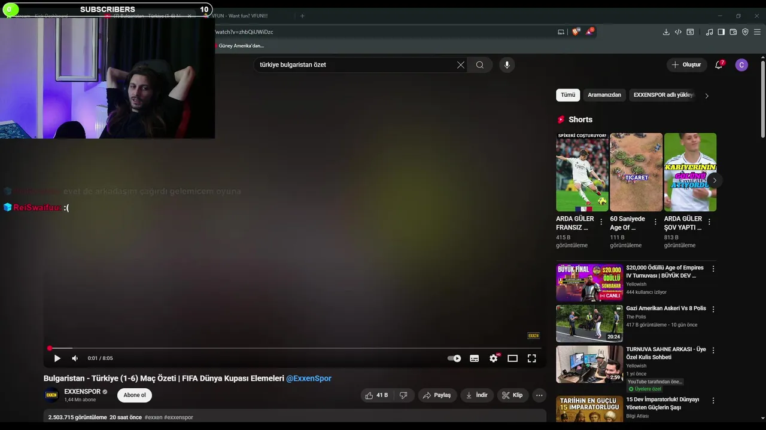Screen dimensions: 766x430
Task: Open '15 Dev İmparatorluk' video title
Action: pos(662,403)
